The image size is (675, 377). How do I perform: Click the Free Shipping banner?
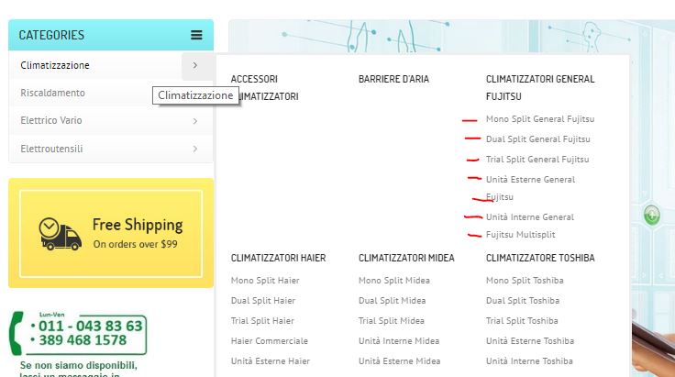pos(111,233)
